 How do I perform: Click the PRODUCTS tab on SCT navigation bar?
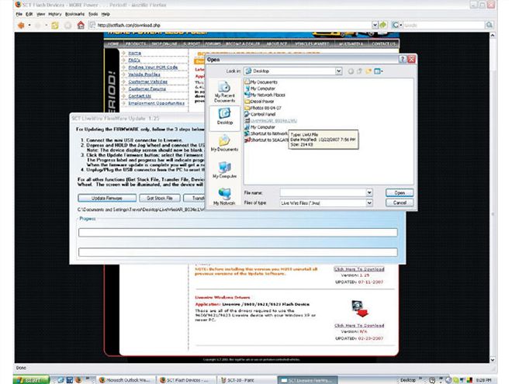[x=135, y=43]
